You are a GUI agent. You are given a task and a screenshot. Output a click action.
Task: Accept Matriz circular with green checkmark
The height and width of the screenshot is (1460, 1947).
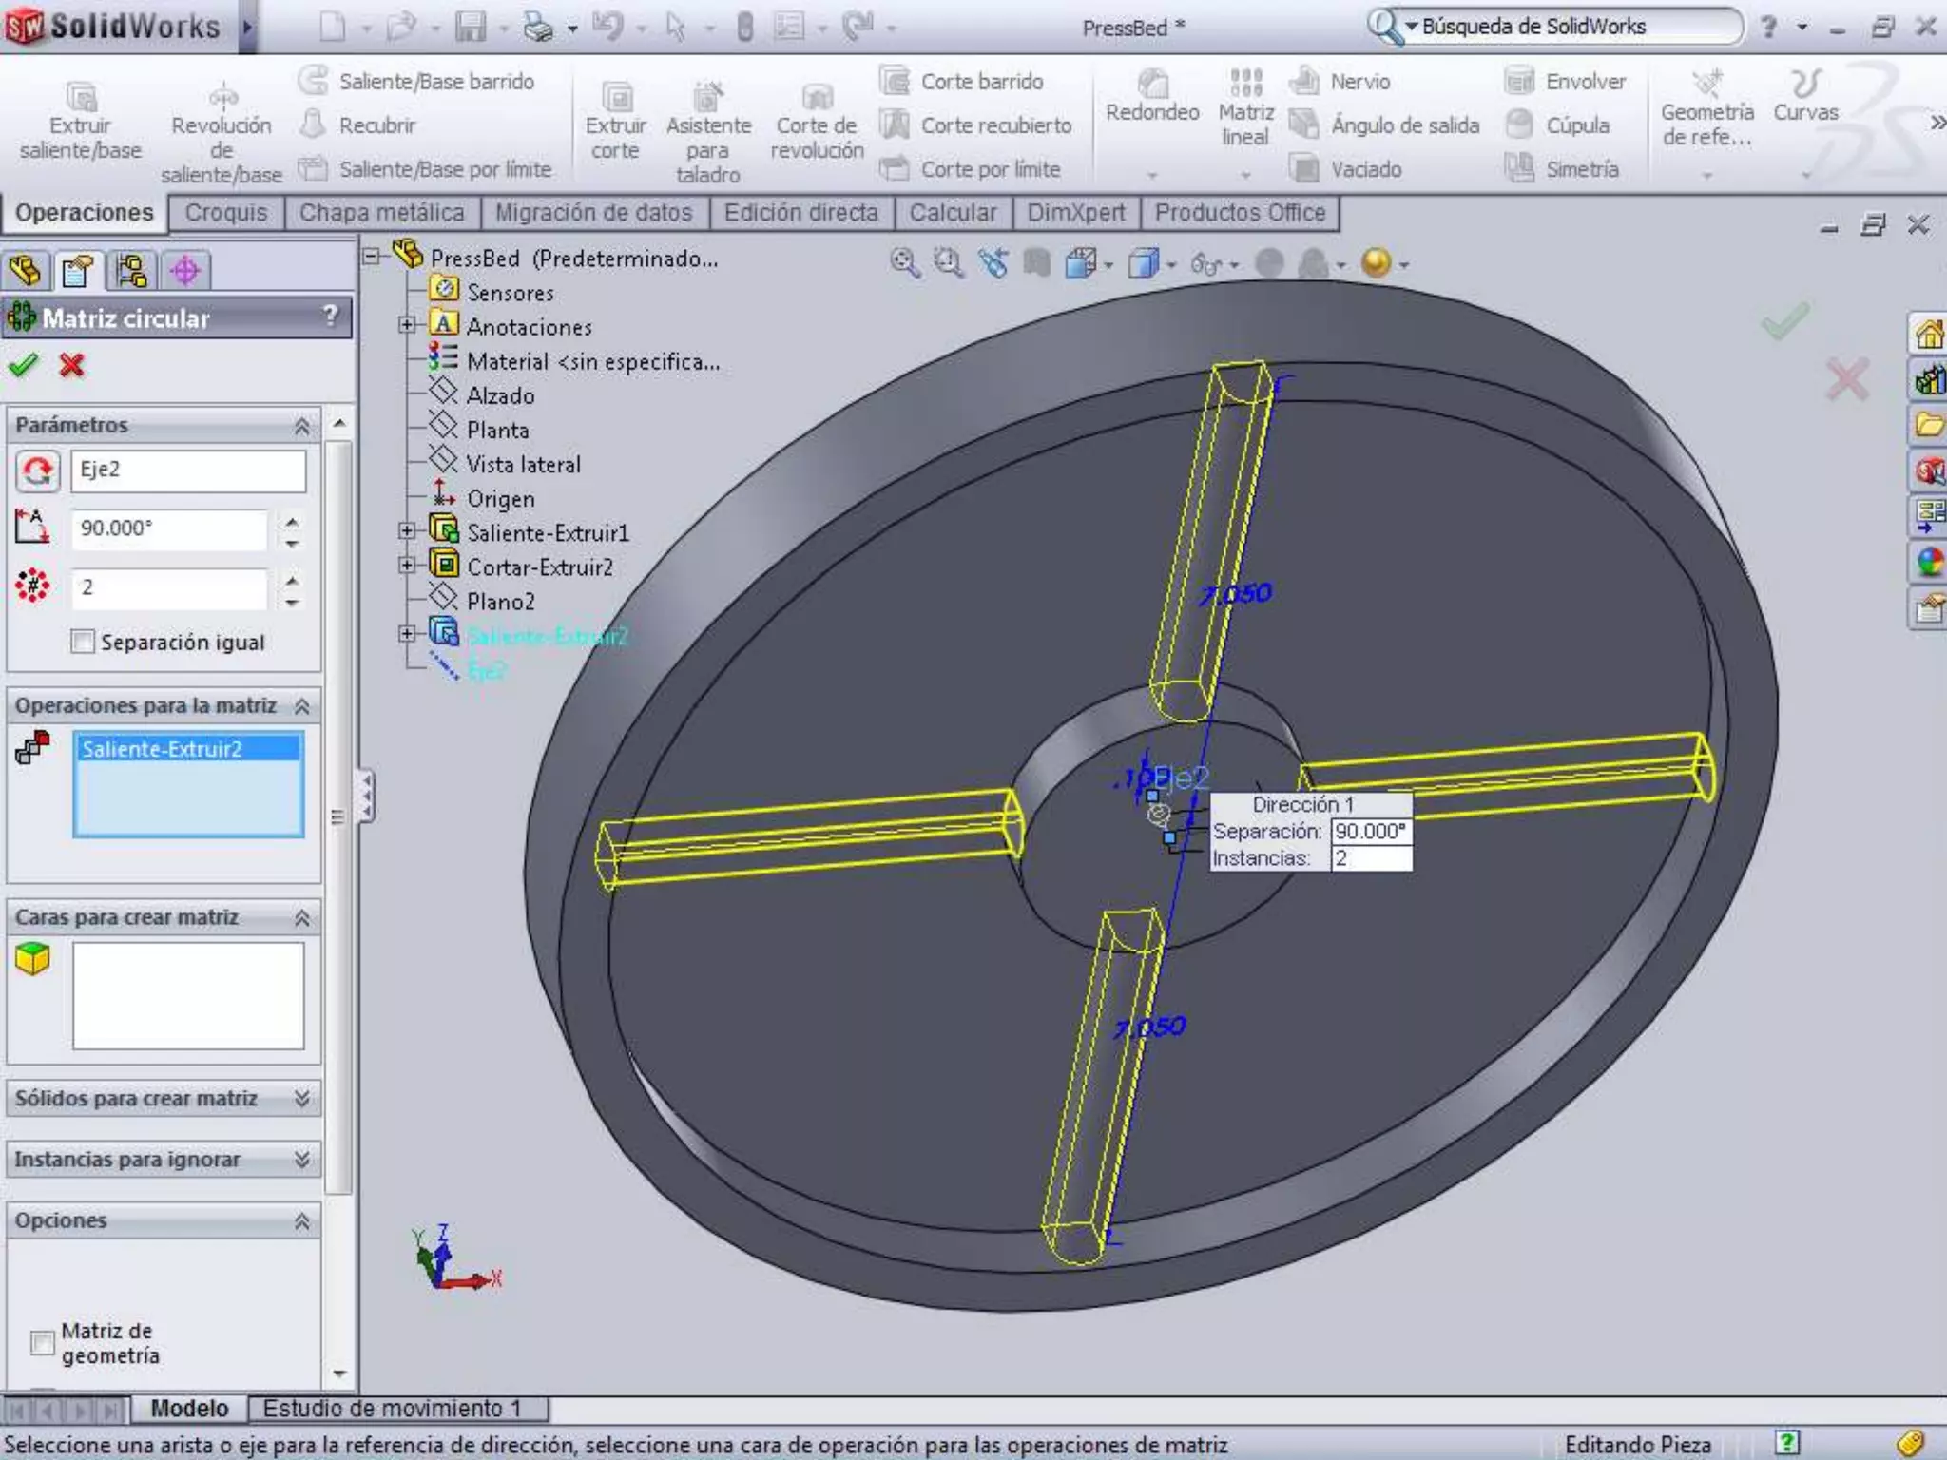23,365
